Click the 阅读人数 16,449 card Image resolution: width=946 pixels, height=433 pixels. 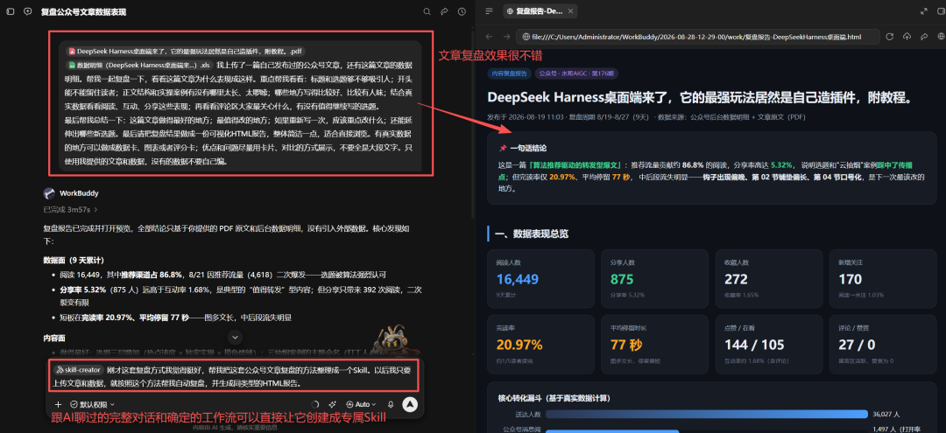point(540,279)
